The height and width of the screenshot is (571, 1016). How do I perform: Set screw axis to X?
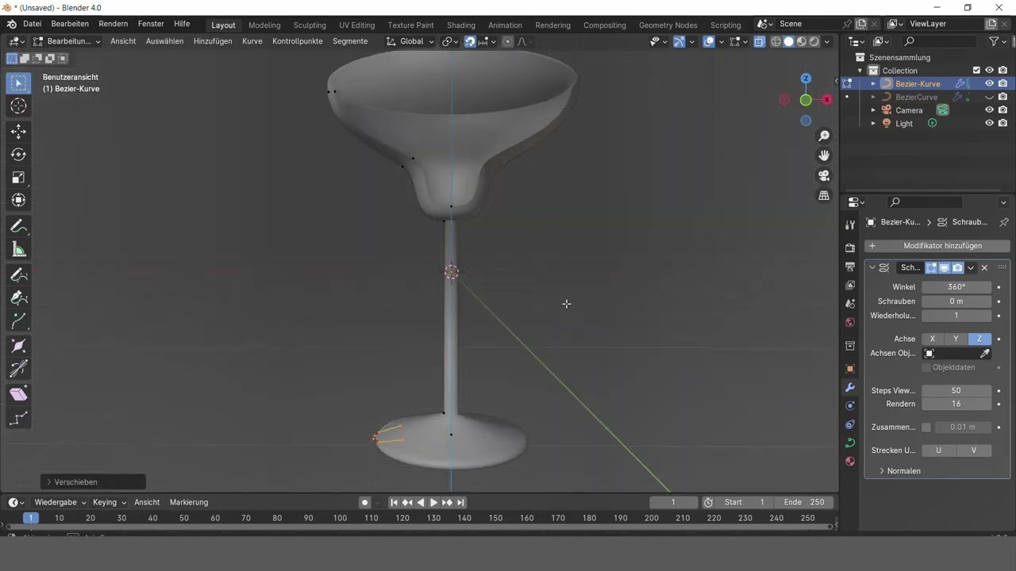click(933, 339)
